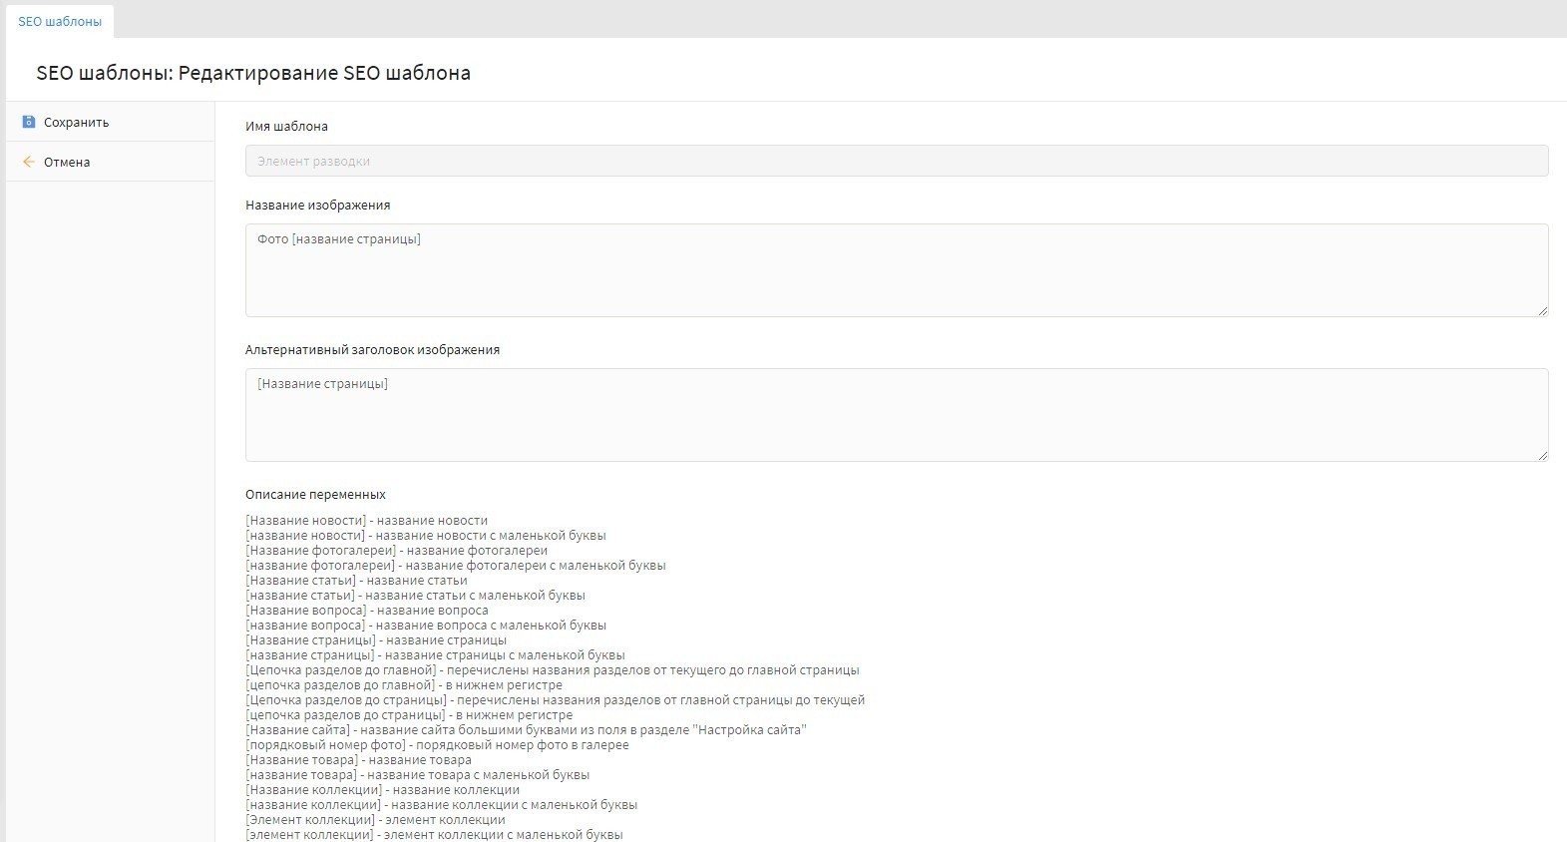
Task: Click into the Название изображения text area
Action: click(896, 270)
